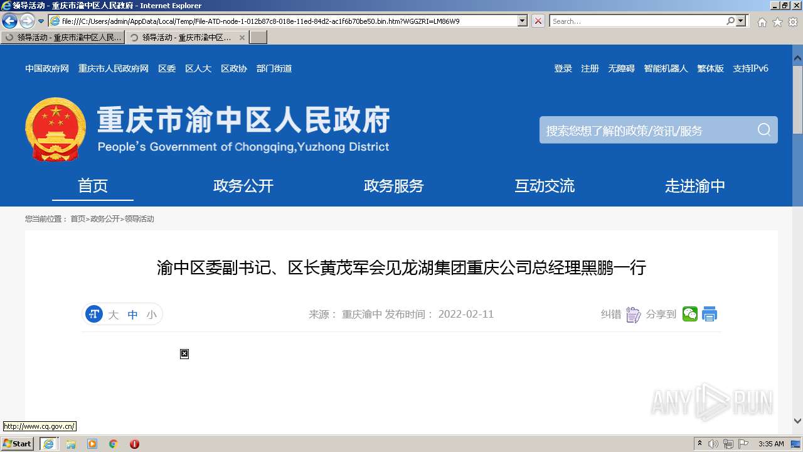Open the 政务服务 navigation item

coord(394,186)
